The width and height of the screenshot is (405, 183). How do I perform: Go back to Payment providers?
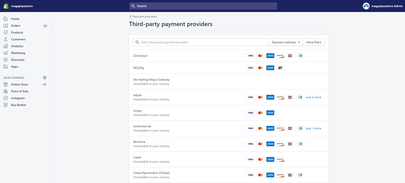tap(143, 17)
